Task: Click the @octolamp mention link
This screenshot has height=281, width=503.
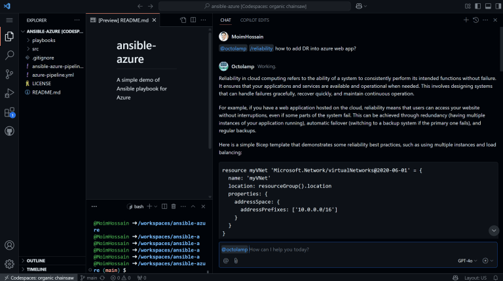Action: pyautogui.click(x=233, y=48)
